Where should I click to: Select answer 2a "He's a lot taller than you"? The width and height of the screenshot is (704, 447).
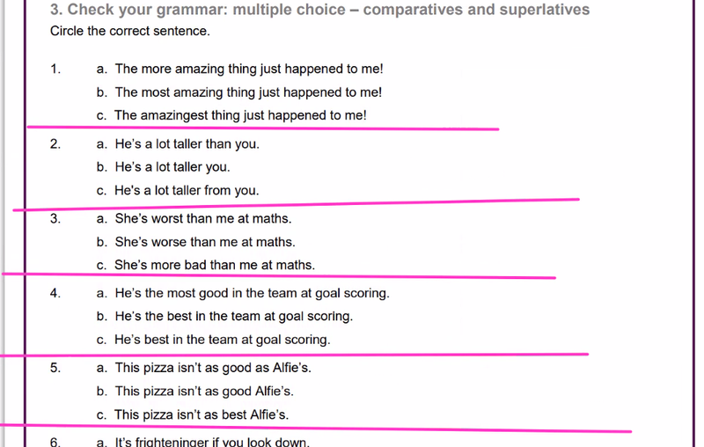click(187, 144)
